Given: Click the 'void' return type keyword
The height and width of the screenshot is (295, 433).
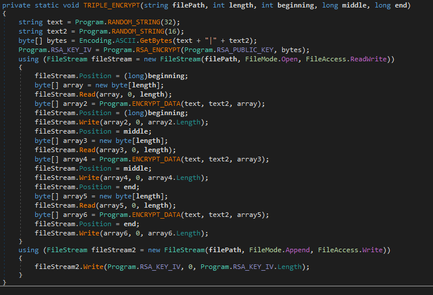Looking at the screenshot, I should [x=71, y=5].
